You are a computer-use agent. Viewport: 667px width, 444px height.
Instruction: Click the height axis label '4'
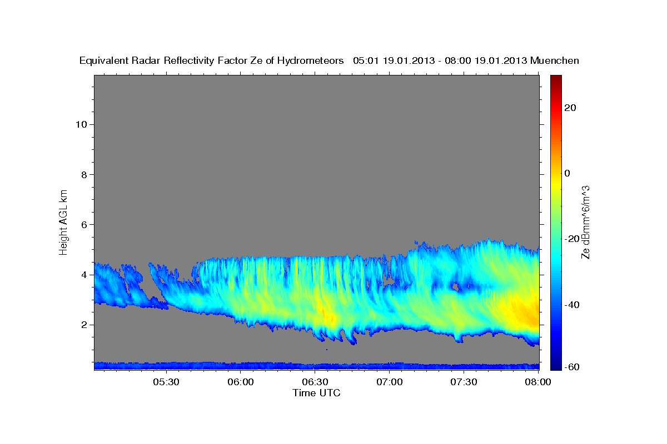(x=84, y=275)
